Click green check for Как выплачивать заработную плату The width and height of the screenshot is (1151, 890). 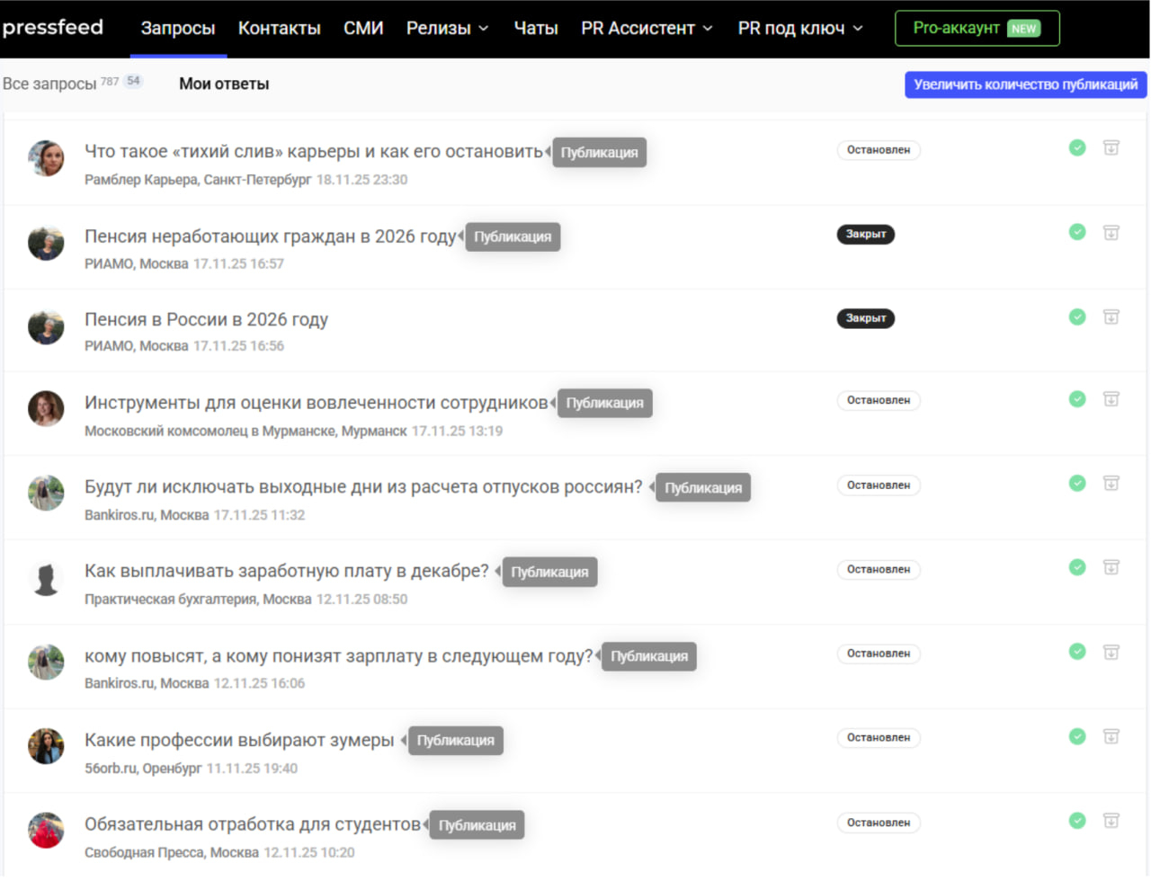tap(1077, 566)
